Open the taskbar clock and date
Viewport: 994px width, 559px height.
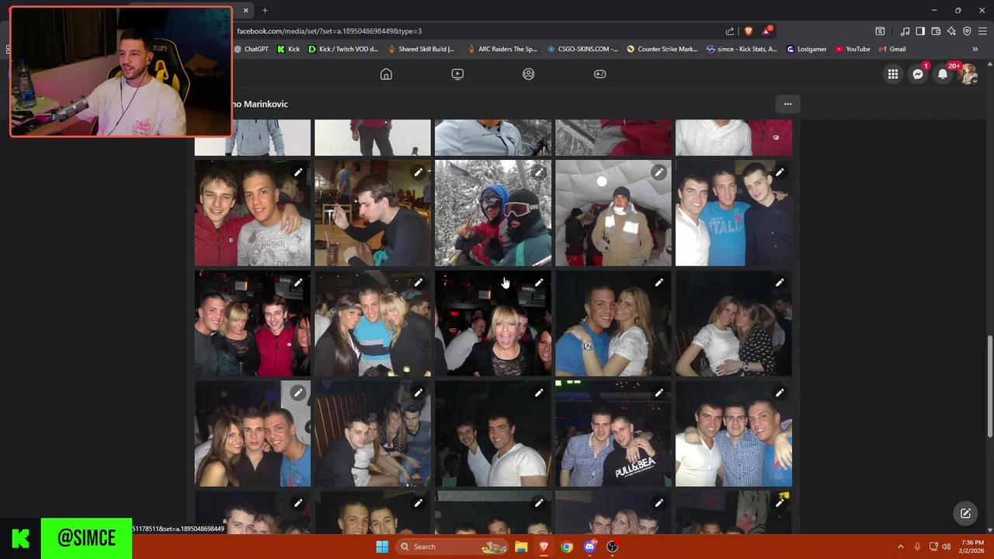coord(972,547)
